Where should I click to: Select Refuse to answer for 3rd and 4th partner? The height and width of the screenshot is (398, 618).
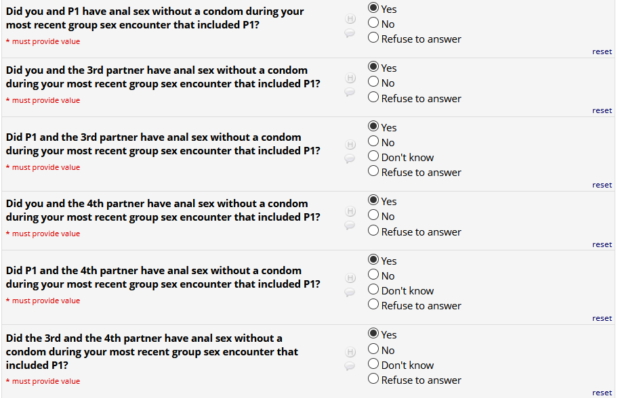(373, 380)
